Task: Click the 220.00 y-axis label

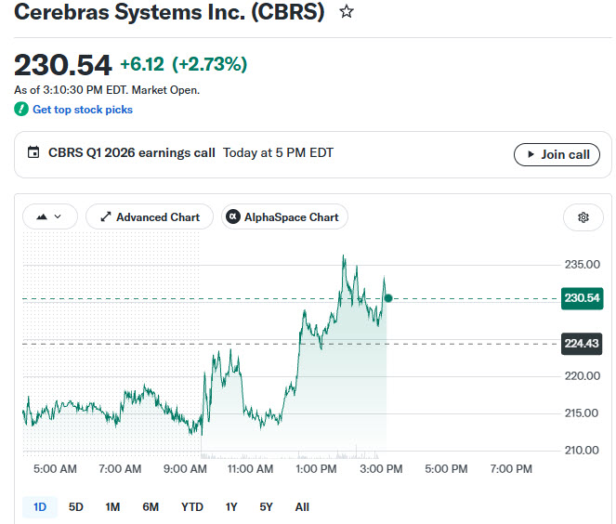Action: (x=583, y=376)
